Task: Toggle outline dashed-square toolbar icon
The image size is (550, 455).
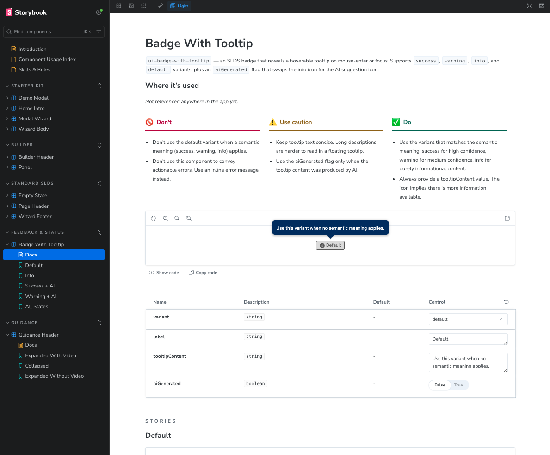Action: click(144, 6)
